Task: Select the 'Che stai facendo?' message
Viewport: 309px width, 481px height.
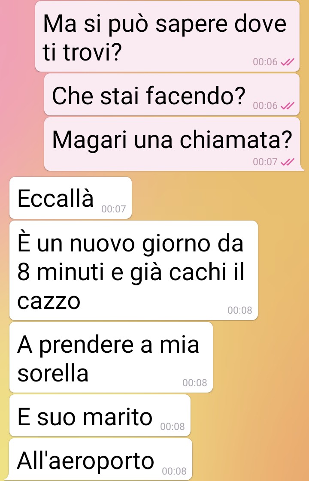Action: pos(172,94)
